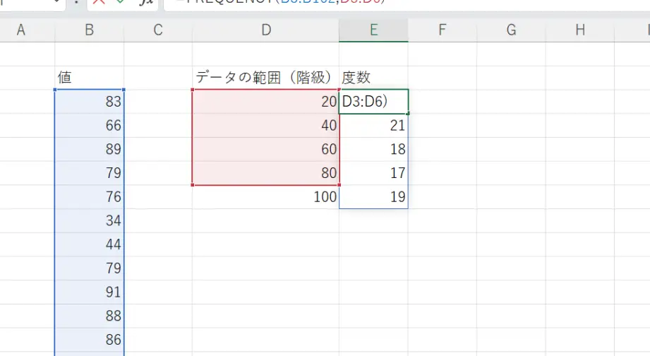
Task: Select the cell with value 44
Action: [x=89, y=244]
